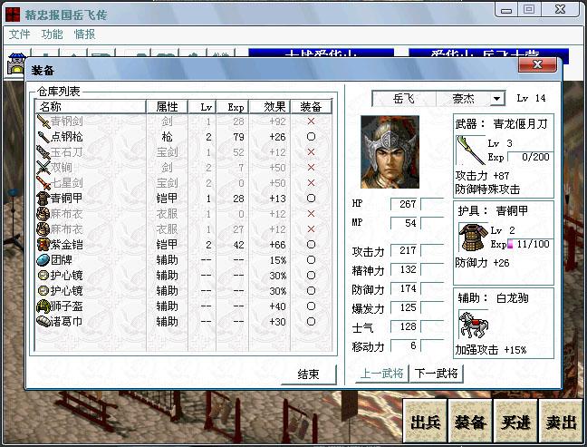Click the X mark for 青钢剑
Viewport: 587px width, 447px height.
[x=311, y=121]
